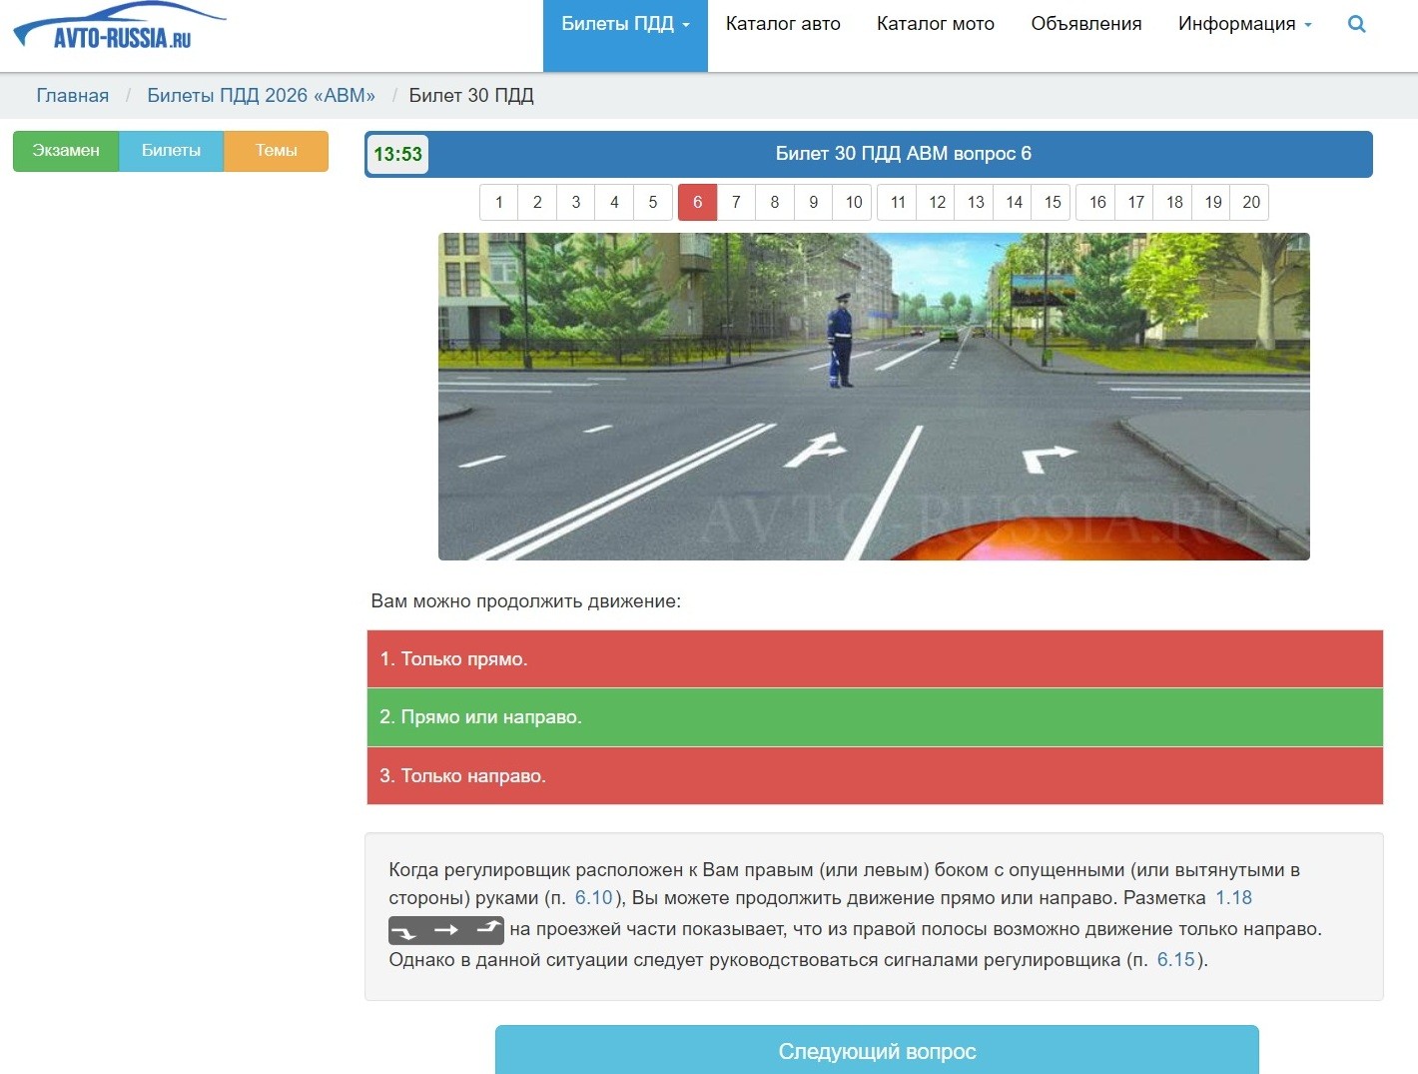Go to question 16

tap(1097, 202)
